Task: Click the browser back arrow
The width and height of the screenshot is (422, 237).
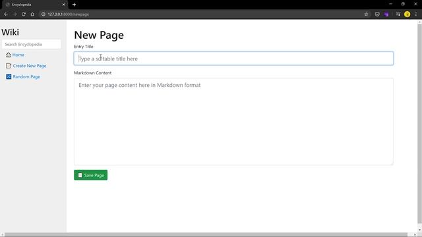Action: tap(6, 14)
